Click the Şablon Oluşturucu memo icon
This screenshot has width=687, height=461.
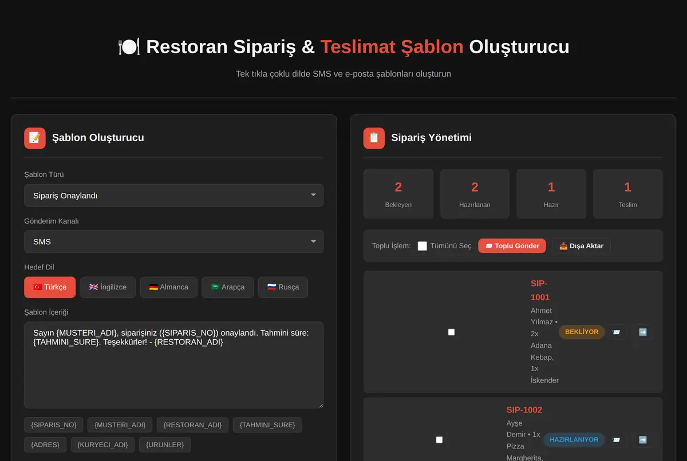coord(35,138)
